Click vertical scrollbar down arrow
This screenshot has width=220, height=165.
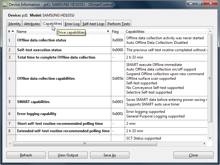click(x=210, y=138)
